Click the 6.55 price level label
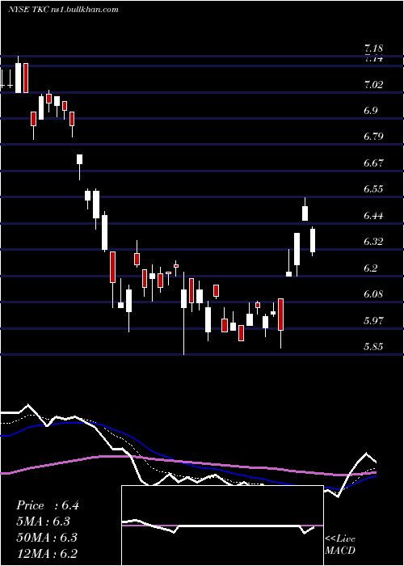The image size is (404, 566). (373, 189)
